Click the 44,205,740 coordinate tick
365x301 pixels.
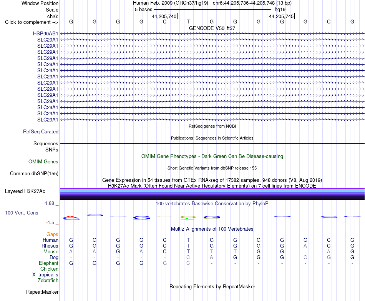[164, 16]
